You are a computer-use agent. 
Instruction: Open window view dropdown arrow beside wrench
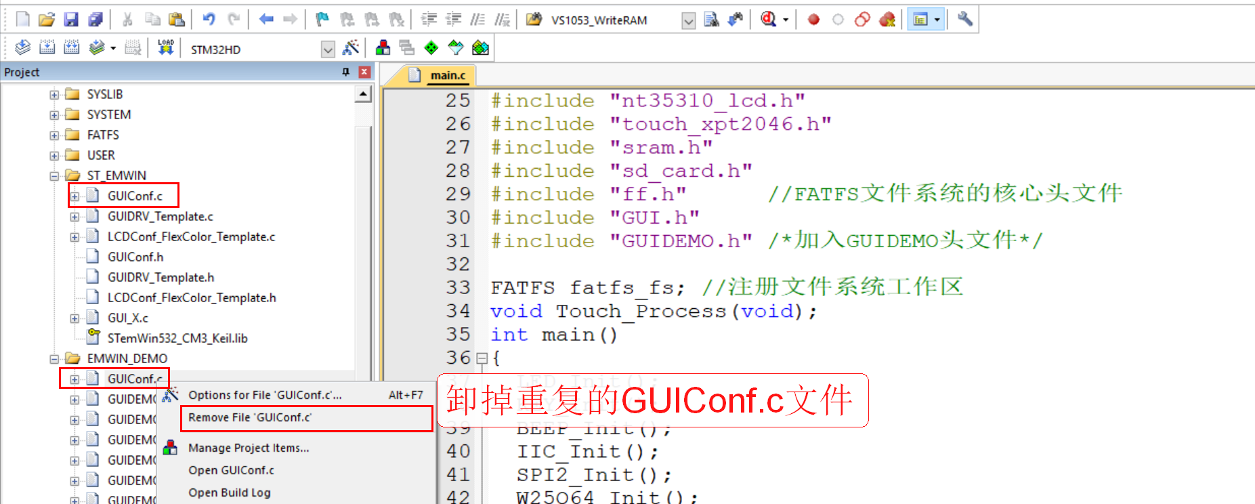point(937,20)
